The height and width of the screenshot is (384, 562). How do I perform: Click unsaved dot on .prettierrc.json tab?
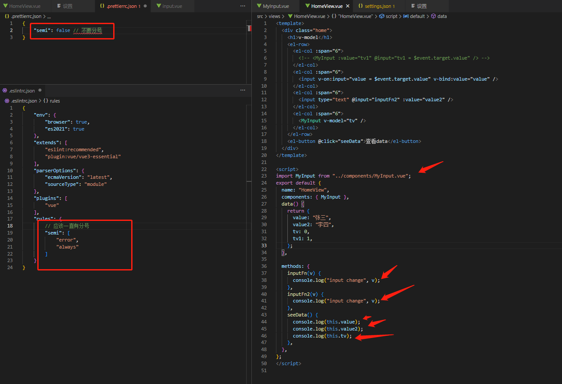[145, 6]
